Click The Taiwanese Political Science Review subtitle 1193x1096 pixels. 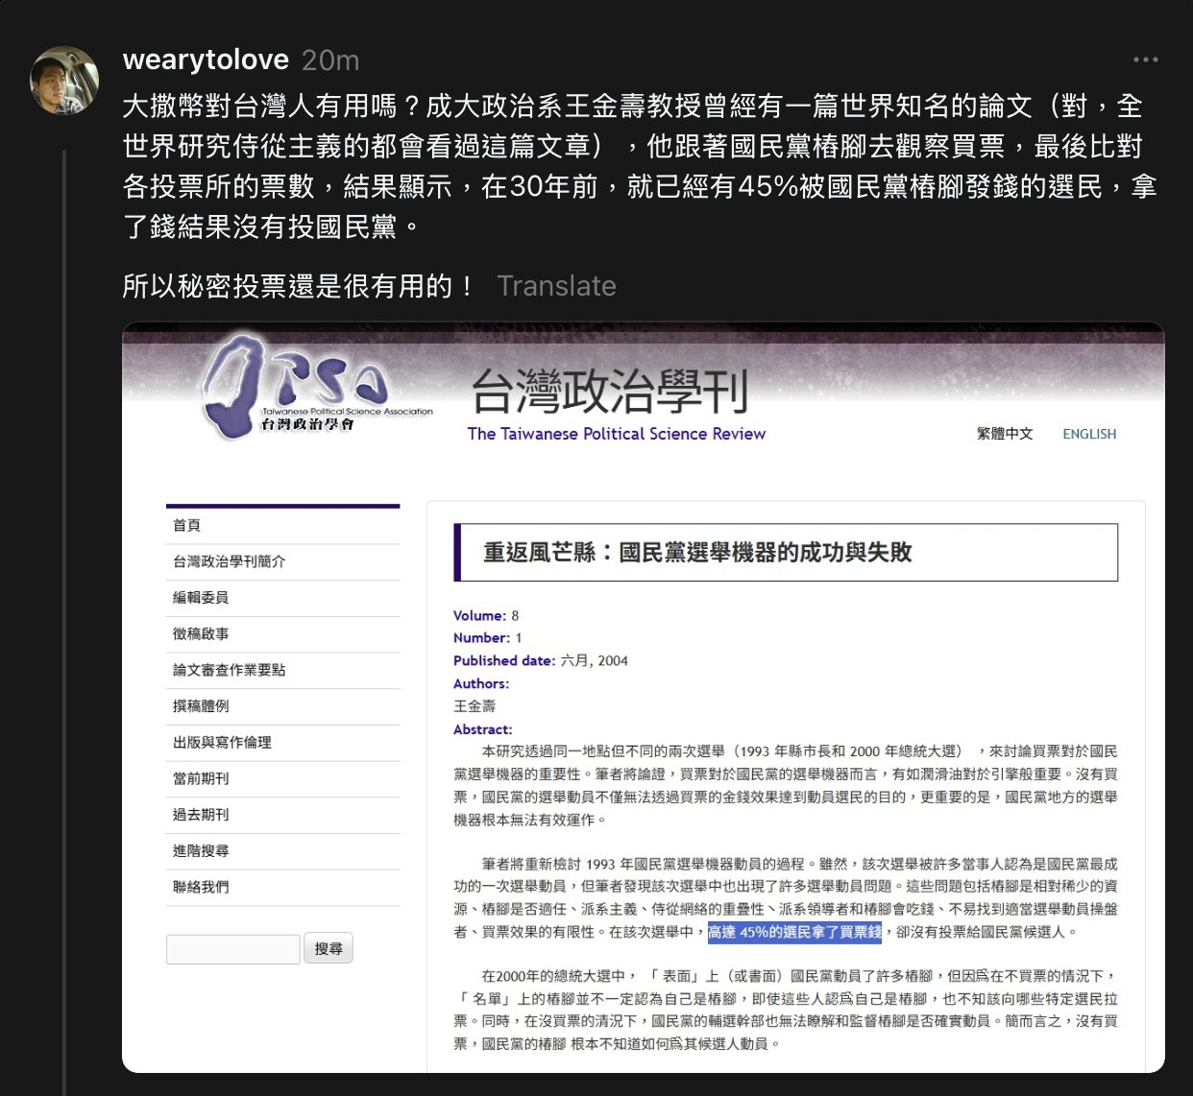616,434
